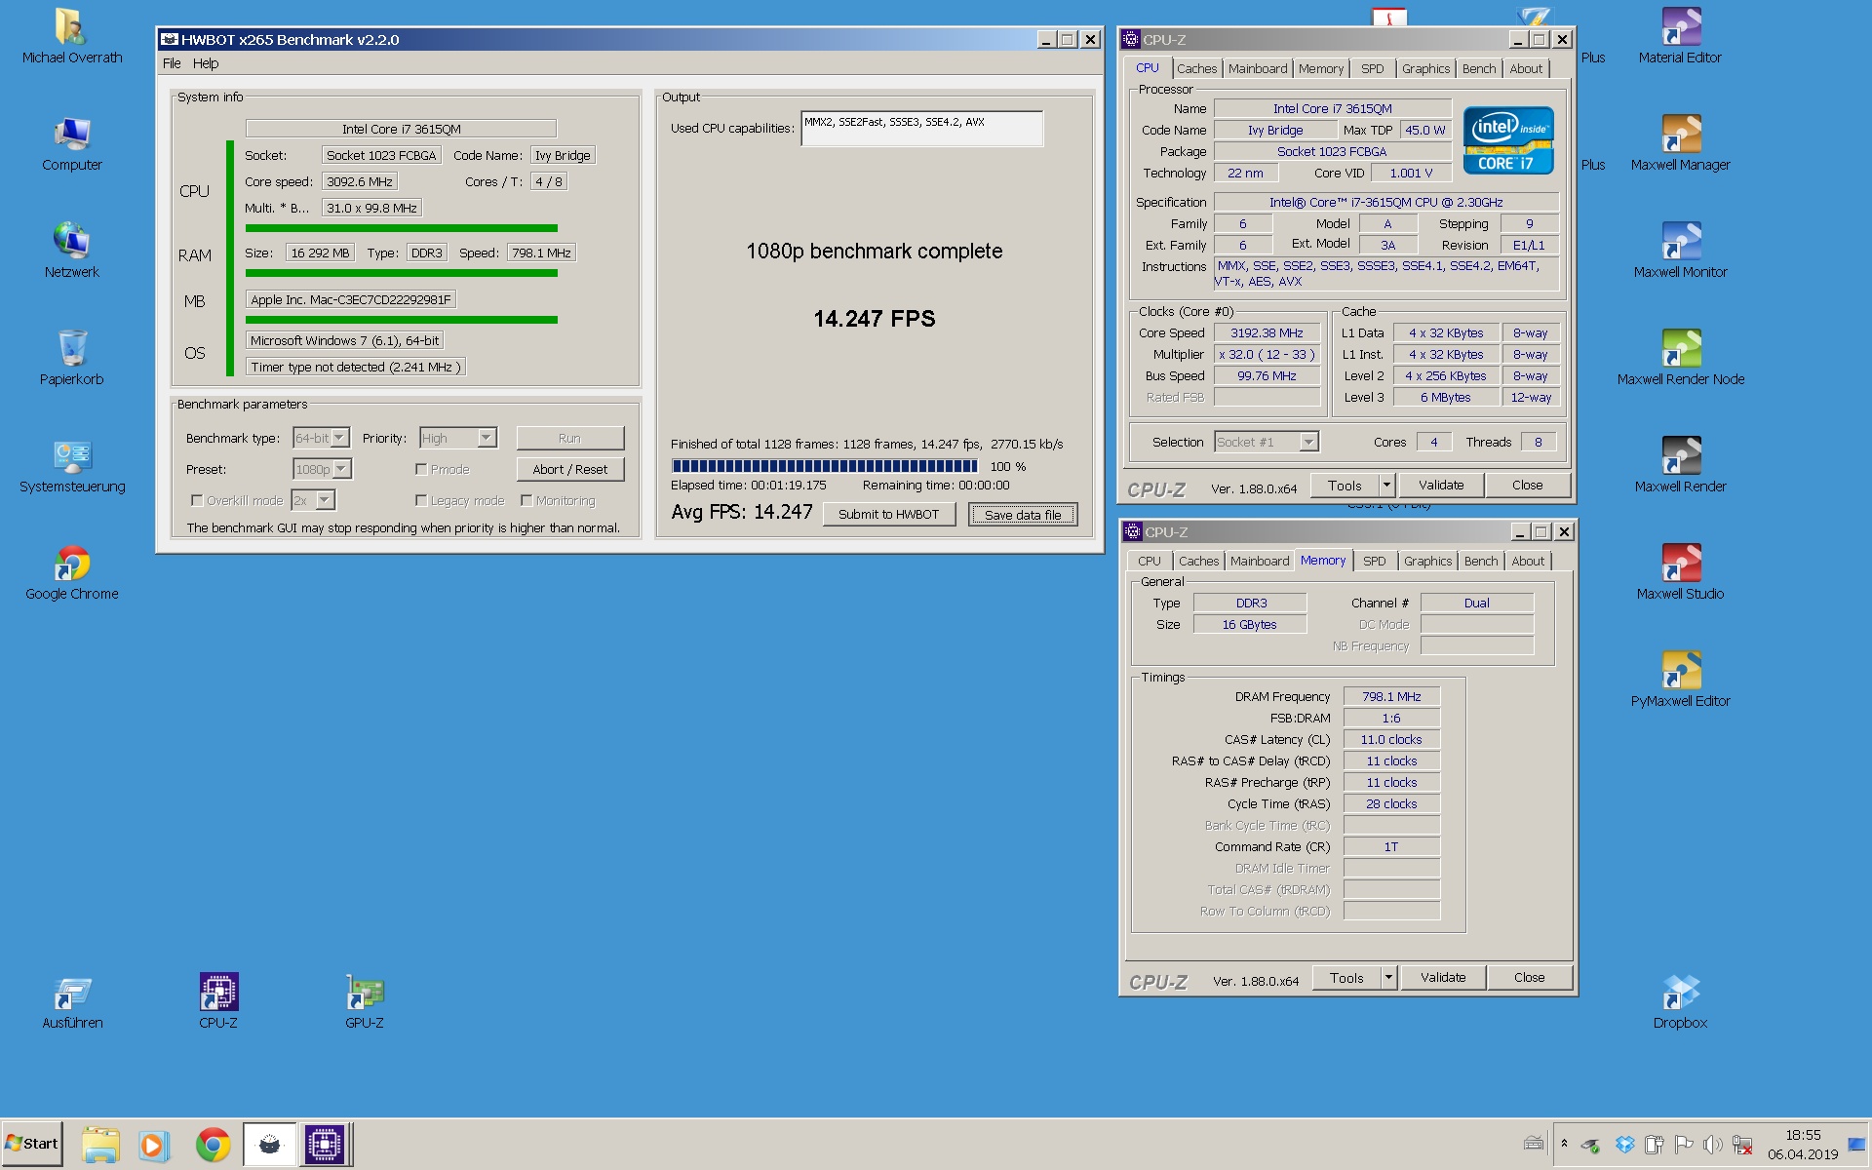Image resolution: width=1872 pixels, height=1170 pixels.
Task: Toggle the Overkill mode checkbox
Action: click(197, 500)
